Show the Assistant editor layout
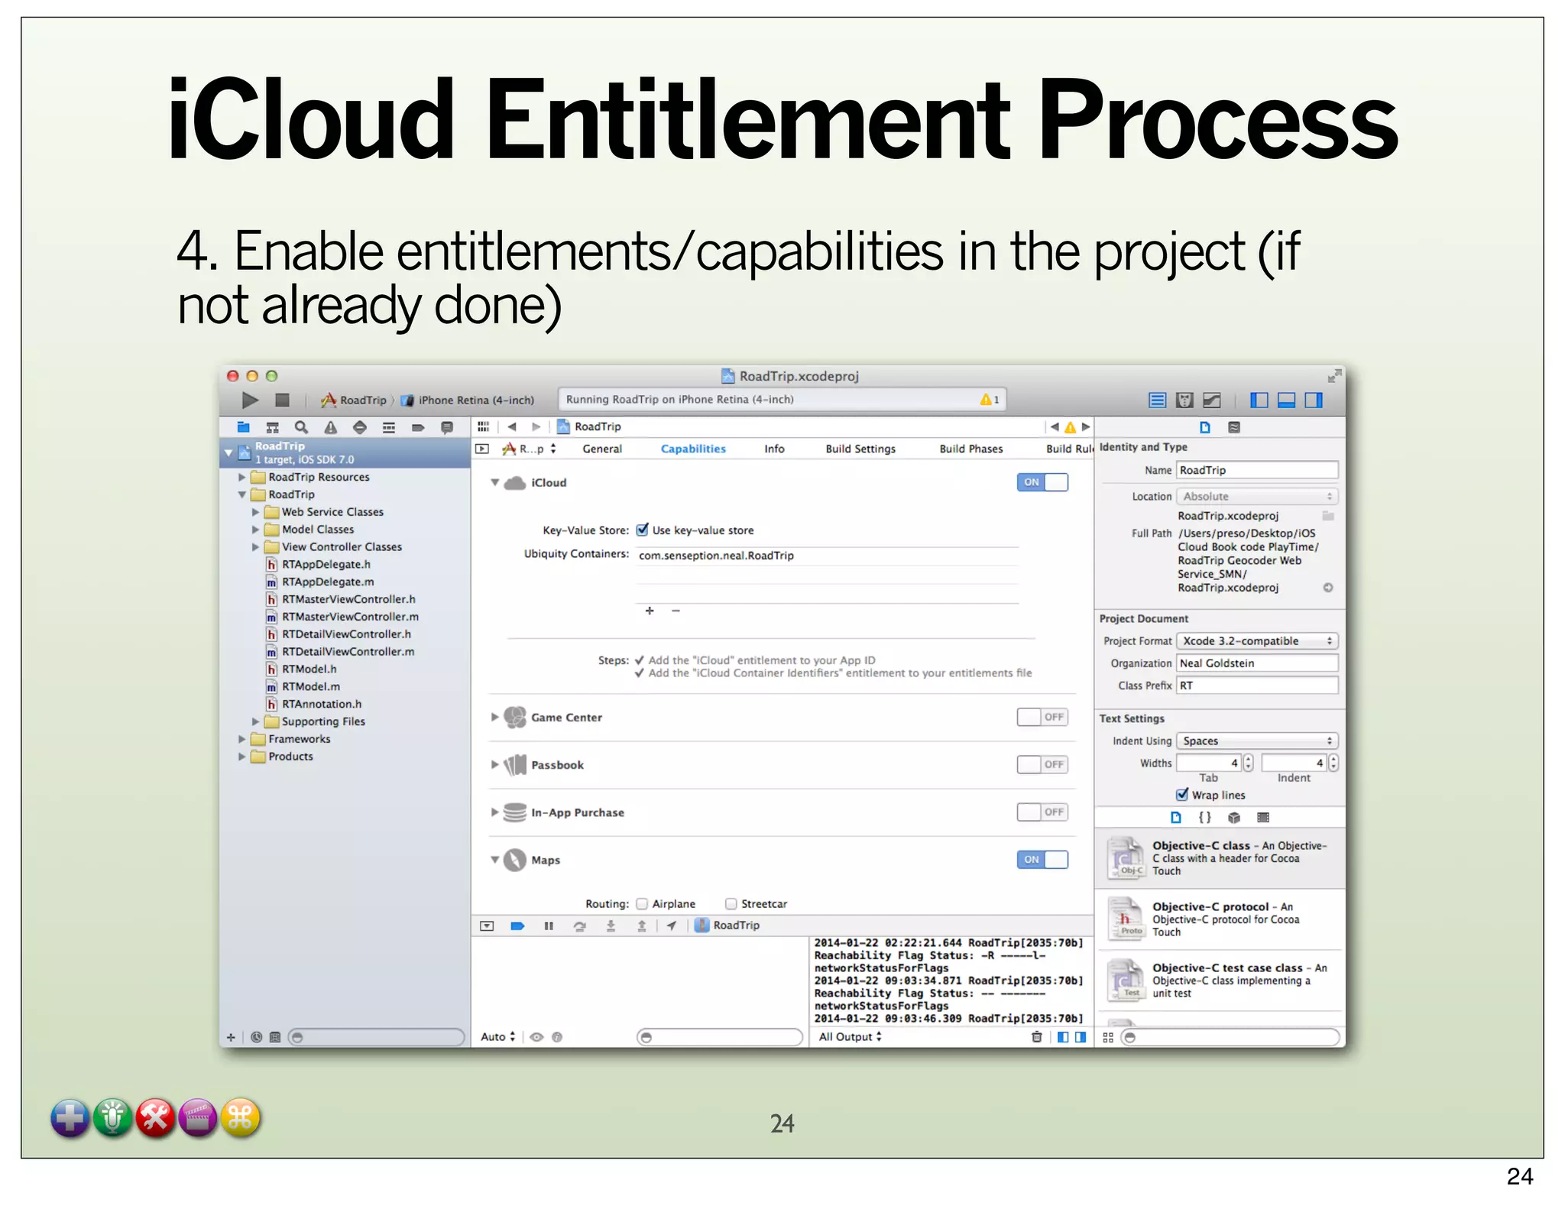The image size is (1565, 1209). pyautogui.click(x=1184, y=400)
